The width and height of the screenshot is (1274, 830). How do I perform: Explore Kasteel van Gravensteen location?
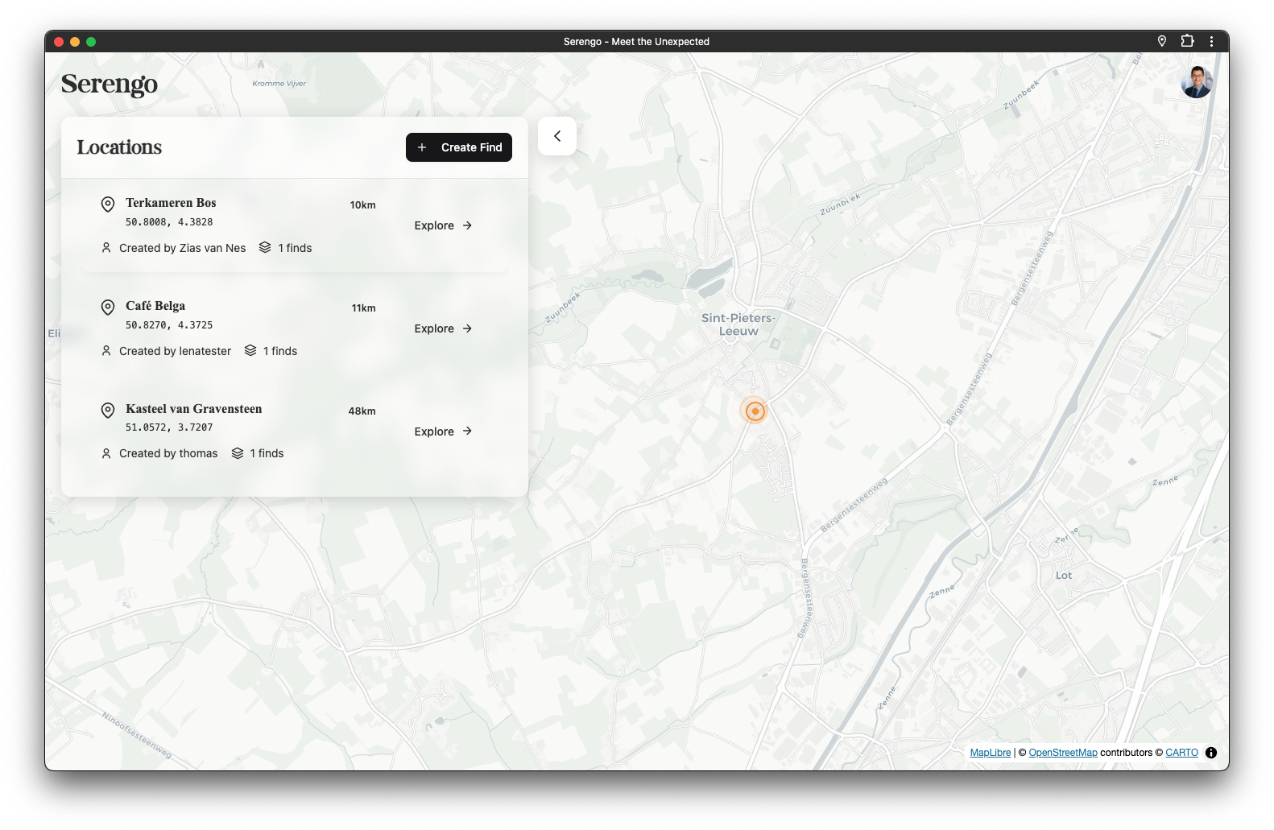pos(443,432)
